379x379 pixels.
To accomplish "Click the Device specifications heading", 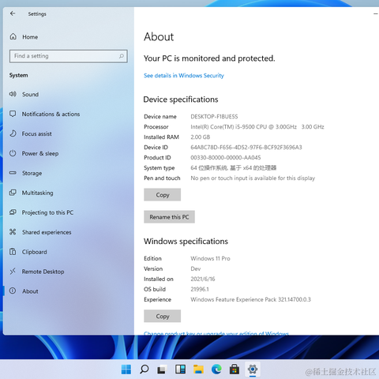I will [181, 99].
